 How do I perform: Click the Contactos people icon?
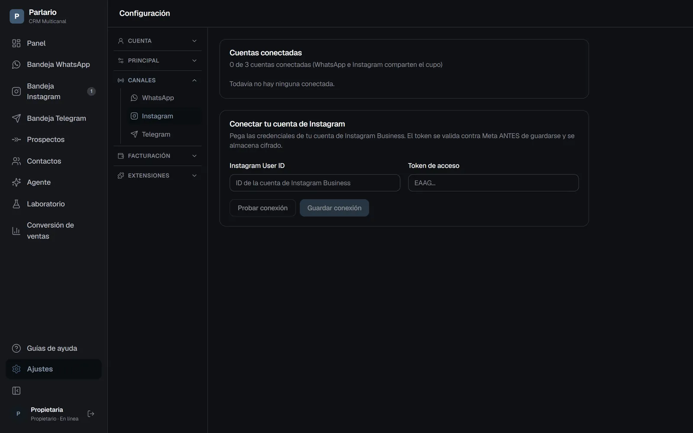(x=16, y=161)
